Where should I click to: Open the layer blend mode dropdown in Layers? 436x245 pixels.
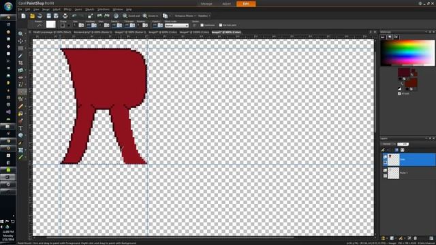pyautogui.click(x=388, y=144)
